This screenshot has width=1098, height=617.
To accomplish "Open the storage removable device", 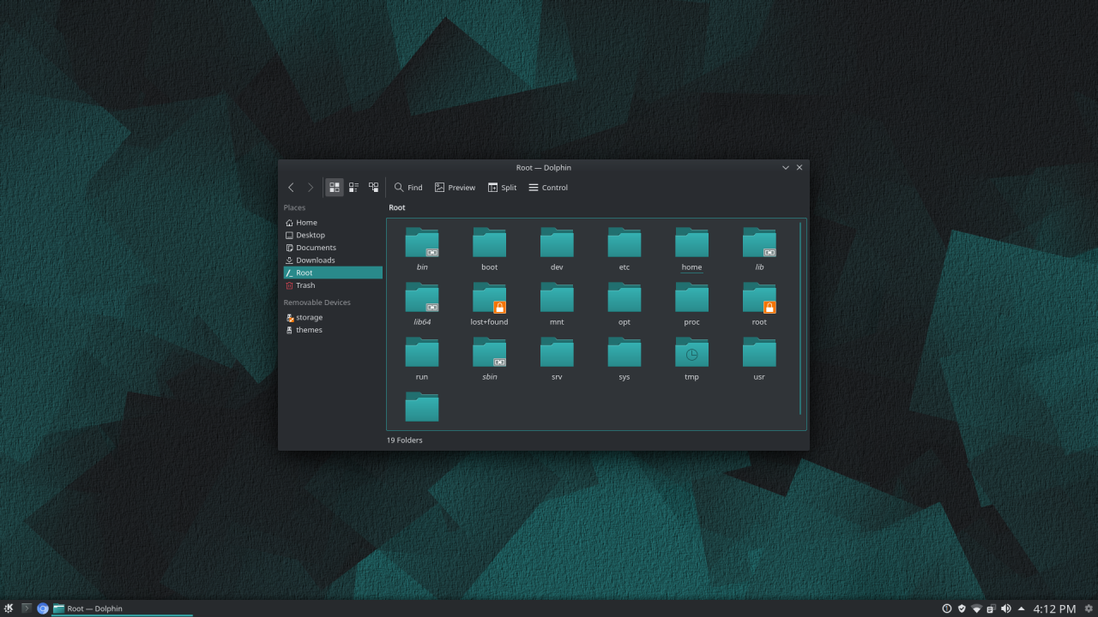I will (333, 317).
